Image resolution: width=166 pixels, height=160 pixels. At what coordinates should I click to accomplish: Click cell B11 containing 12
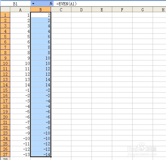(x=41, y=69)
